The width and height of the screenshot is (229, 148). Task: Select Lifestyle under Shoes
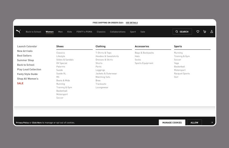61,56
